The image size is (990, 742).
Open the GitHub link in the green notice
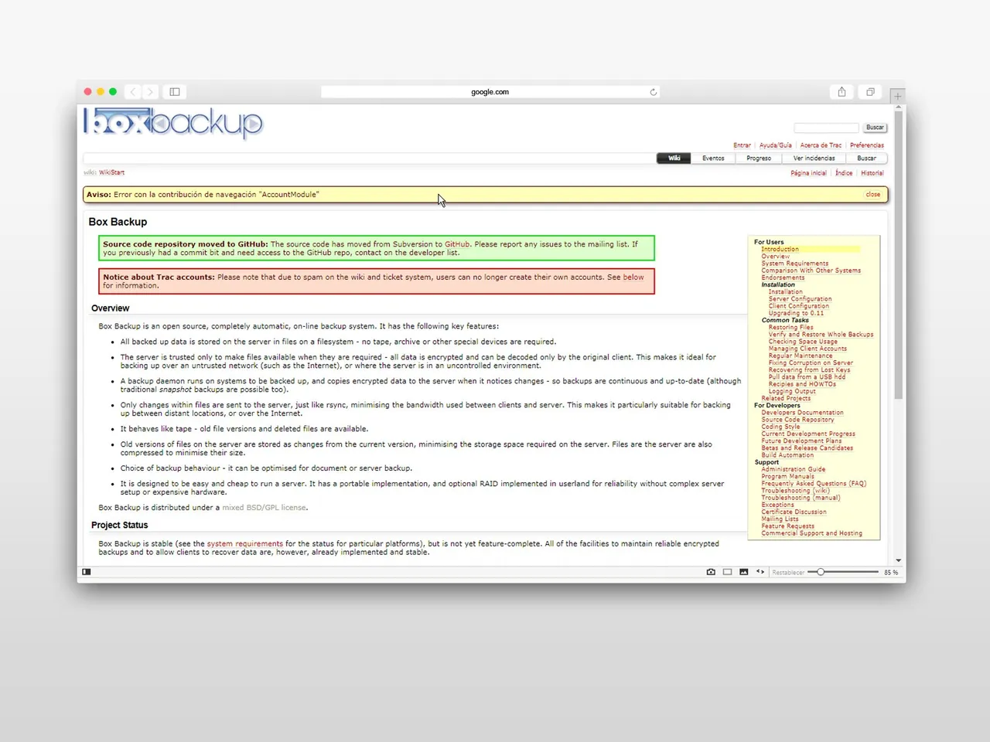pyautogui.click(x=457, y=244)
